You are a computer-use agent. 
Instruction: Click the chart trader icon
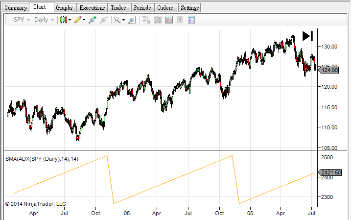(x=146, y=20)
